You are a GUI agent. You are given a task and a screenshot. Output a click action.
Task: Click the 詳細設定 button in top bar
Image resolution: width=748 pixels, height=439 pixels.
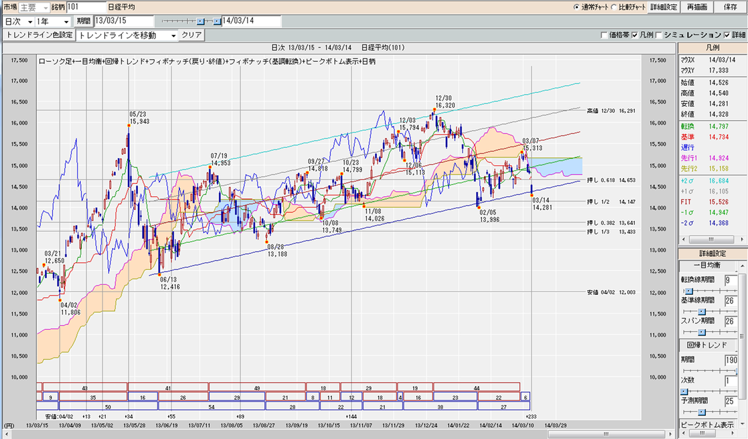pos(664,7)
